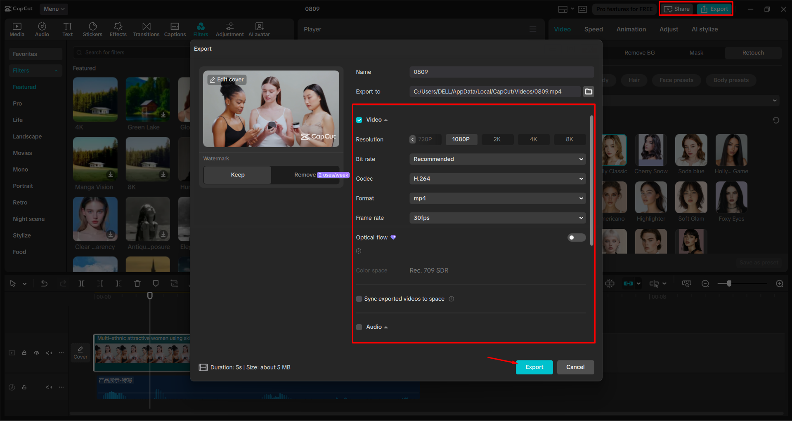Open the Captions panel
The height and width of the screenshot is (421, 792).
click(x=175, y=29)
